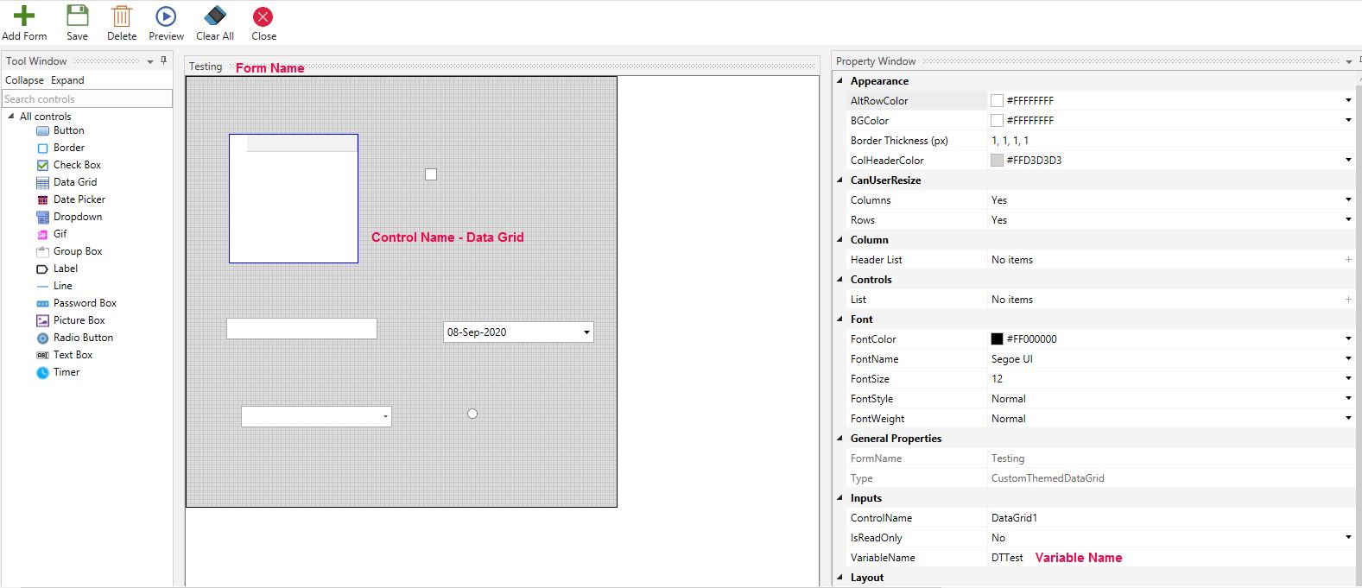Select the Timer control in the toolbox
This screenshot has width=1362, height=588.
tap(66, 372)
